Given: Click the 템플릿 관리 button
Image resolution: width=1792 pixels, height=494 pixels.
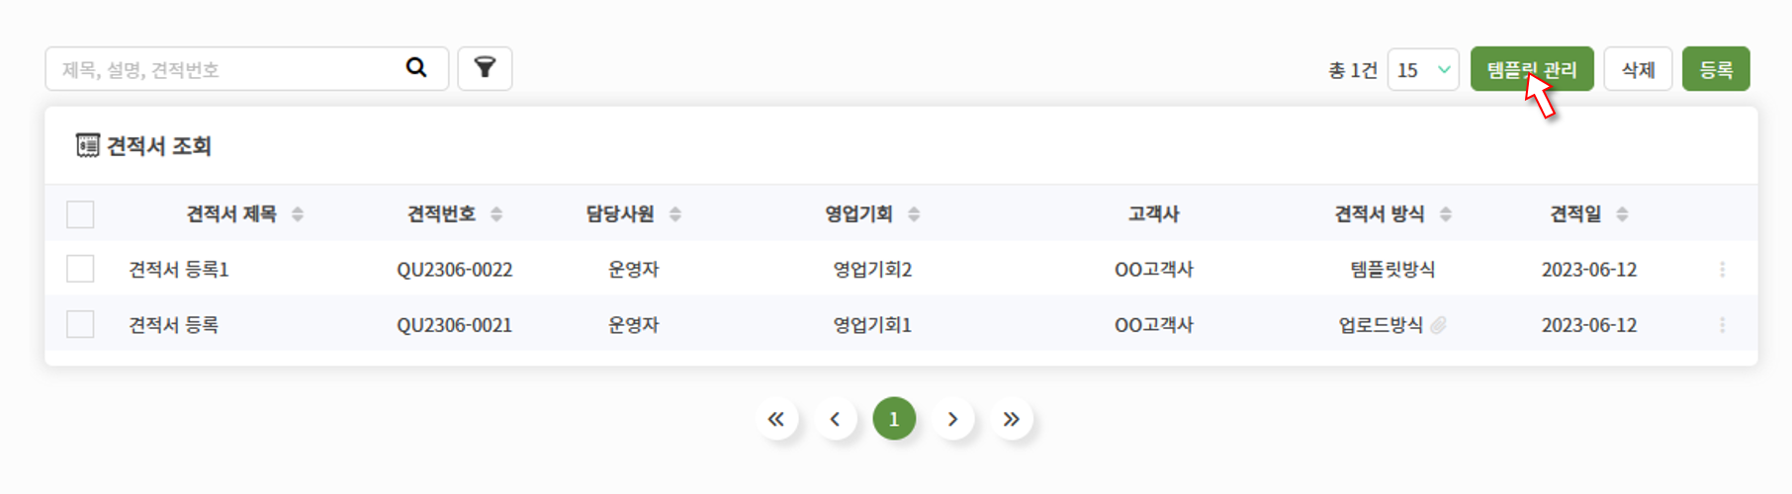Looking at the screenshot, I should (1532, 69).
